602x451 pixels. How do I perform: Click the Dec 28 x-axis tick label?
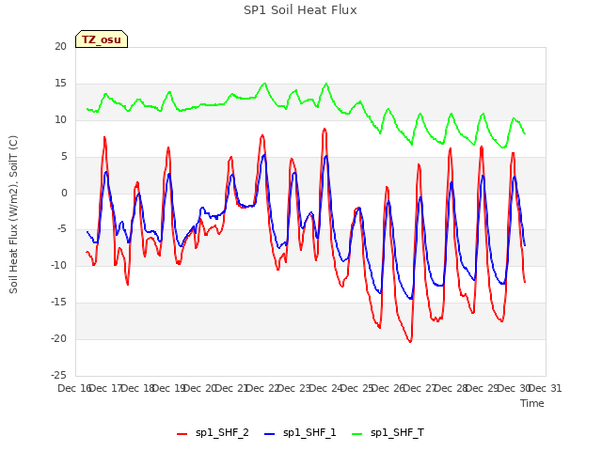451,388
